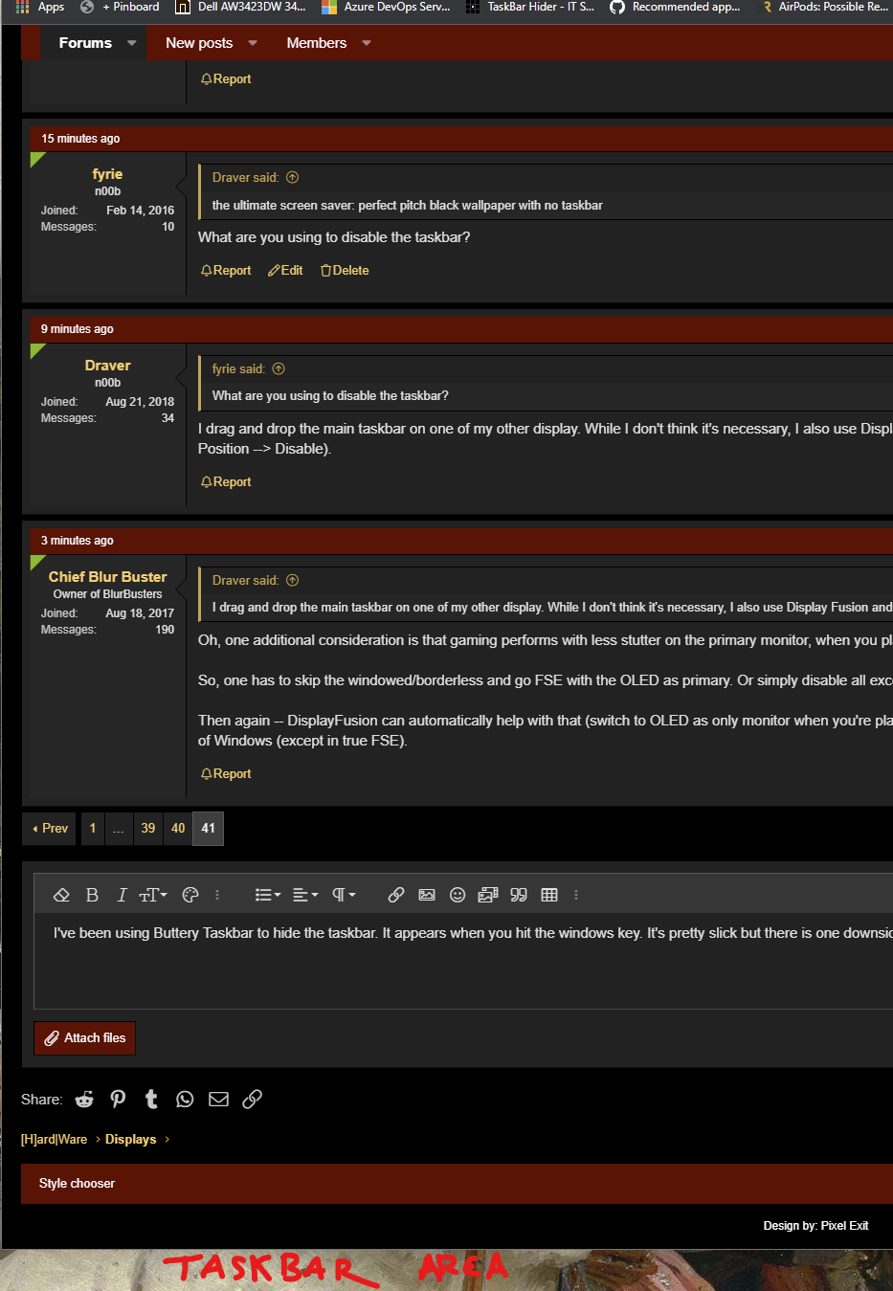Screen dimensions: 893x1291
Task: Open the TaskBar Hider bookmark
Action: point(530,7)
